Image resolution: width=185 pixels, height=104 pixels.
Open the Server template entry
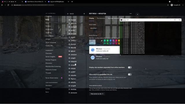click(51, 42)
